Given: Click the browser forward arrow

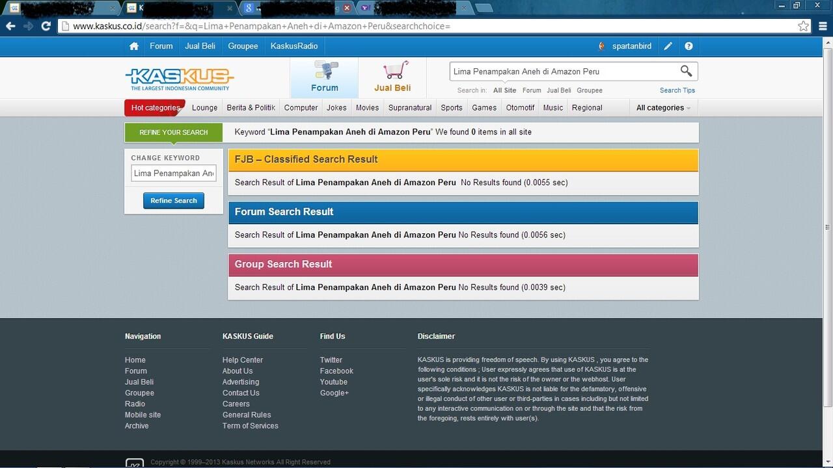Looking at the screenshot, I should pos(28,26).
